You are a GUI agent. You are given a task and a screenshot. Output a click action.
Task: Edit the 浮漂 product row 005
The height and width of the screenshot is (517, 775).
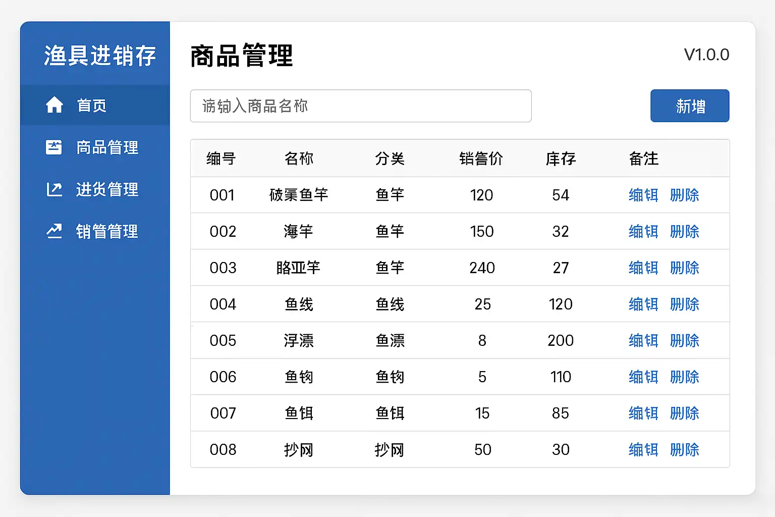pos(643,340)
